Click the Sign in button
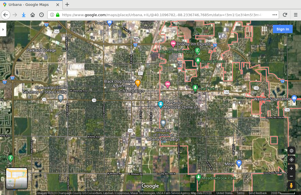 (283, 29)
